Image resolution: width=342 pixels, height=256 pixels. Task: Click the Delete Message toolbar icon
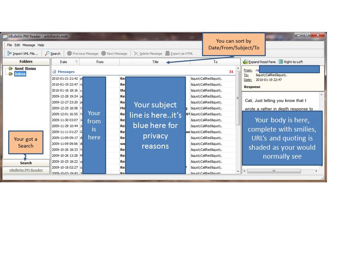136,54
